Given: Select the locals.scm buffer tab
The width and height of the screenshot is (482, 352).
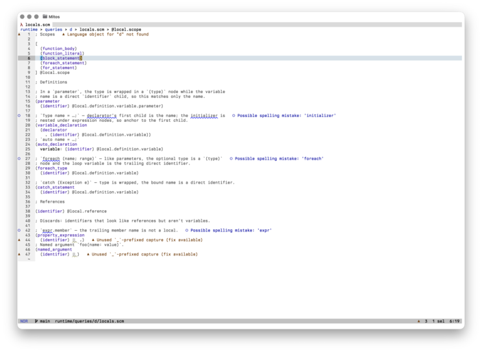Looking at the screenshot, I should [x=35, y=25].
